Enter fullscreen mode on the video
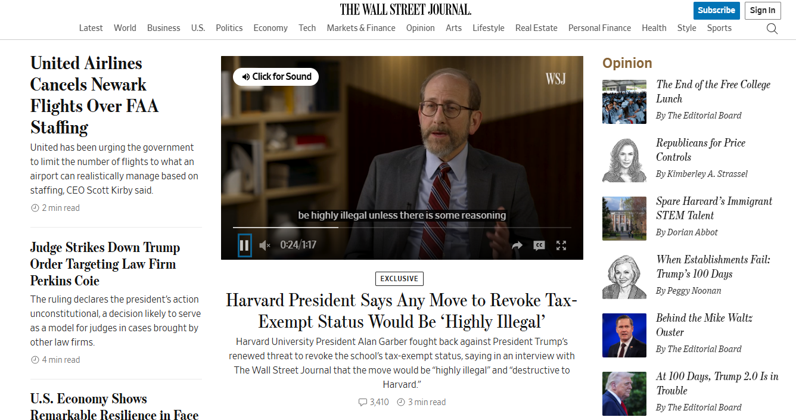Screen dimensions: 796x420 tap(561, 245)
